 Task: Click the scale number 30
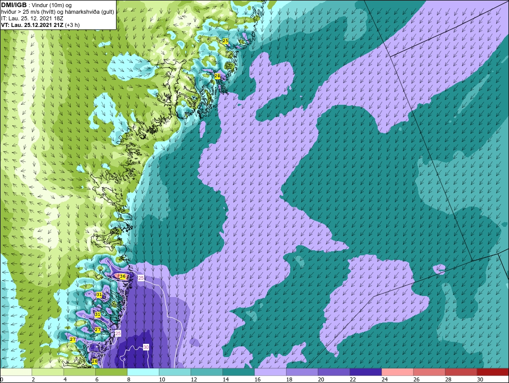480,379
